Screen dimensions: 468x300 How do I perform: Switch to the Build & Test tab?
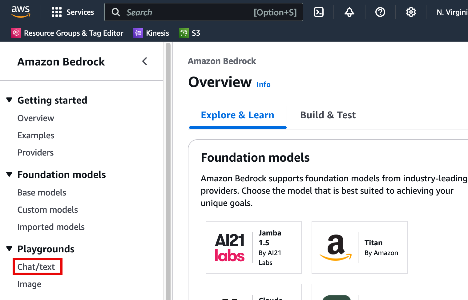[x=328, y=115]
